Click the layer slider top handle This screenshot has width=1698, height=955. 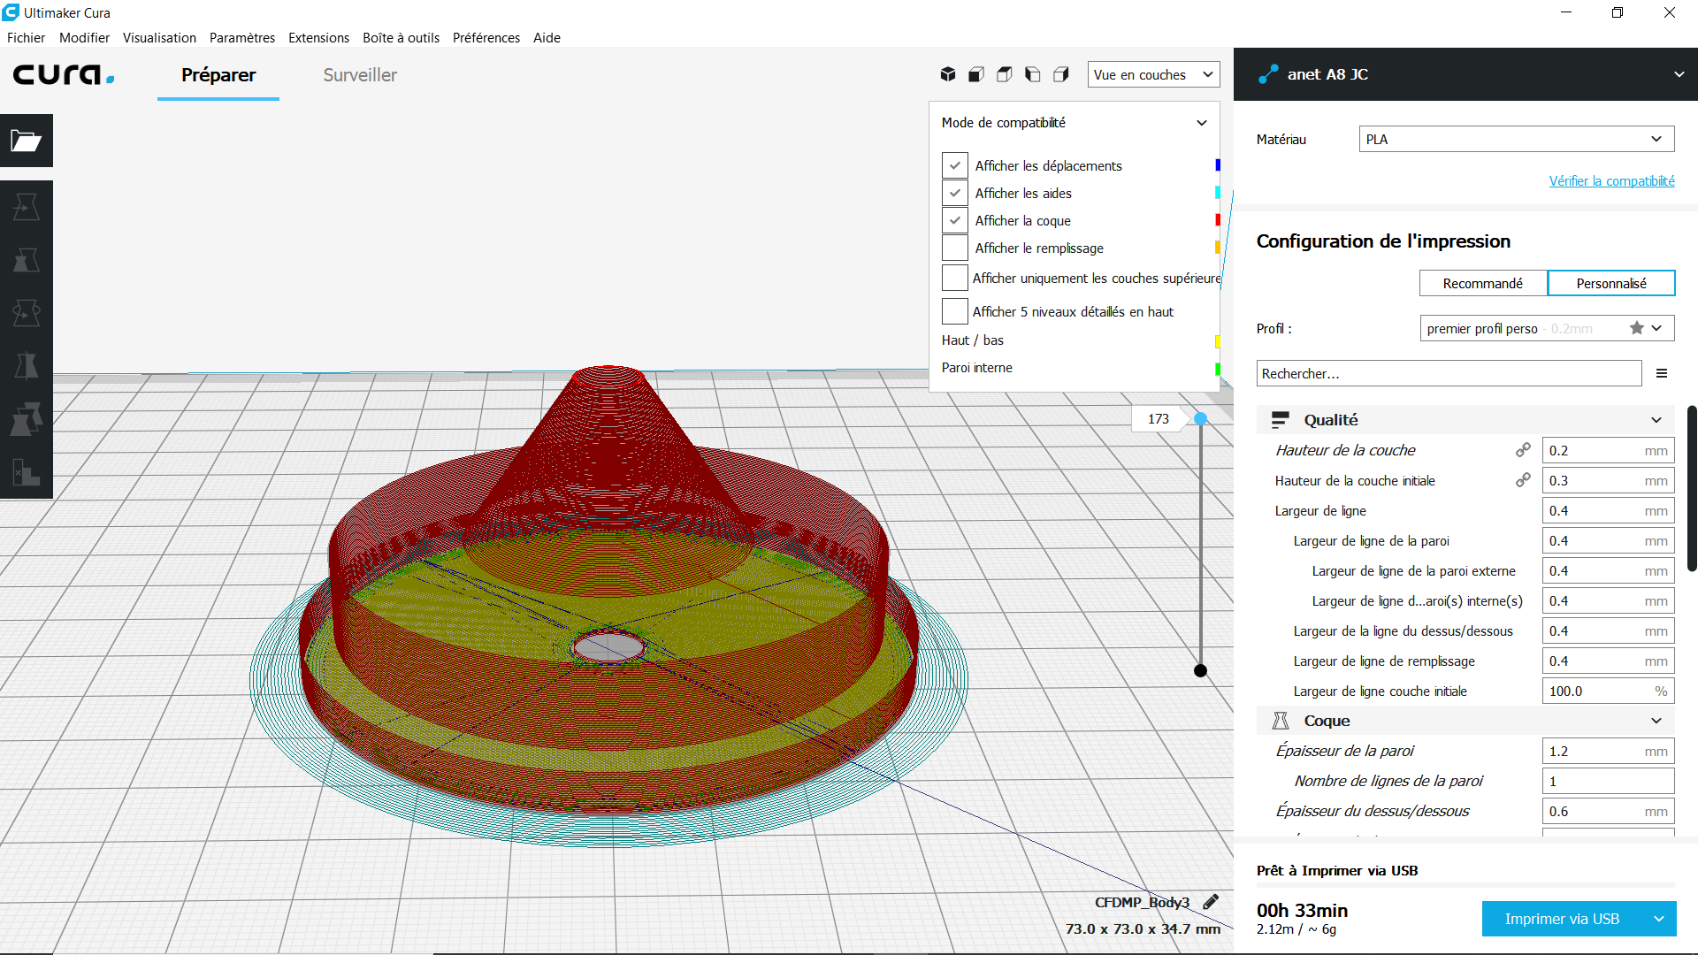(x=1200, y=419)
